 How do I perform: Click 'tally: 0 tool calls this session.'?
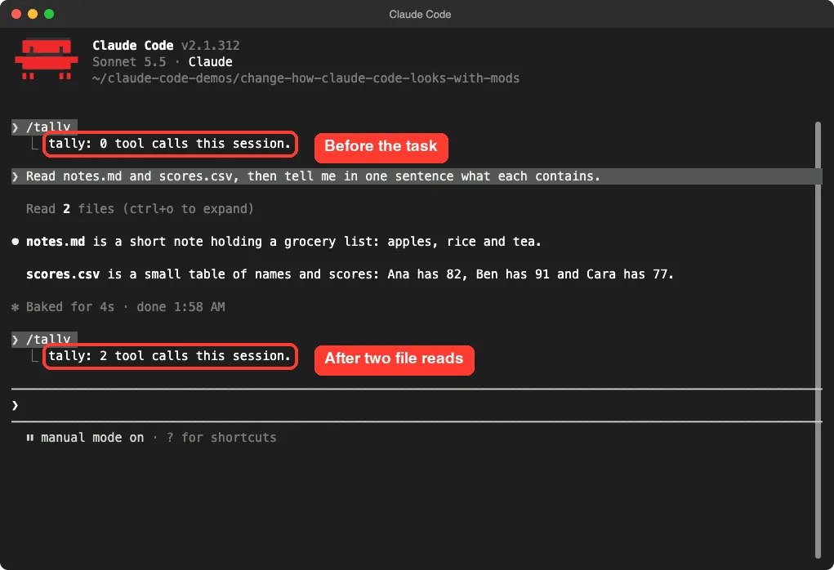tap(170, 144)
